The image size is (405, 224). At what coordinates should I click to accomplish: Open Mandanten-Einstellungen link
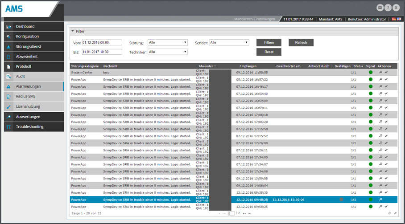pyautogui.click(x=255, y=19)
